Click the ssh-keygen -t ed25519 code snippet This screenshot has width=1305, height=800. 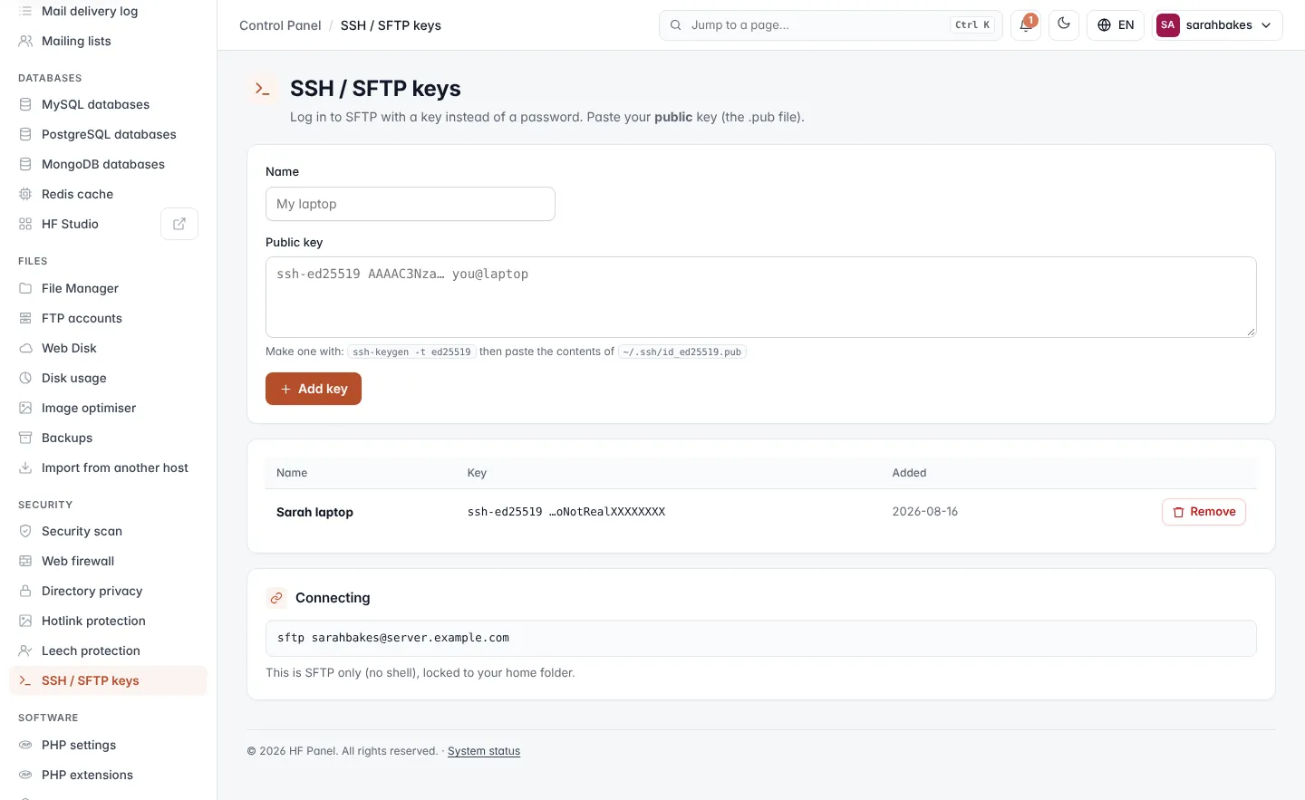(x=411, y=352)
